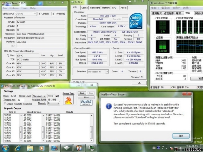
Task: Open Task Manager 說明(H) menu
Action: tap(187, 8)
